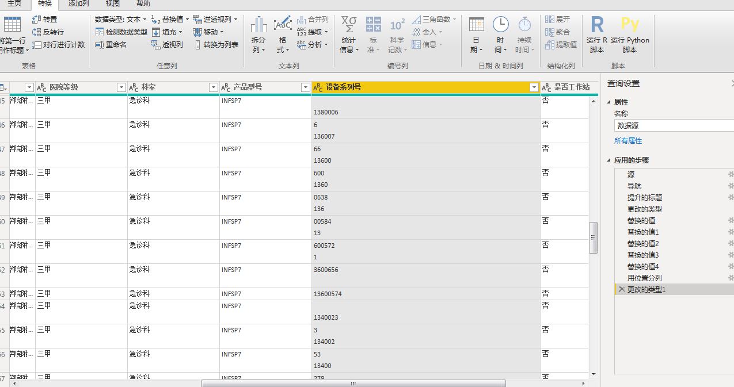Click the vertical scrollbar thumb of the table
Viewport: 734px width, 387px height.
click(x=594, y=238)
